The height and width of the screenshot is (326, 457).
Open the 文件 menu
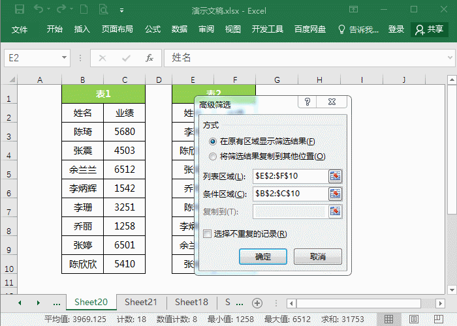pyautogui.click(x=20, y=29)
